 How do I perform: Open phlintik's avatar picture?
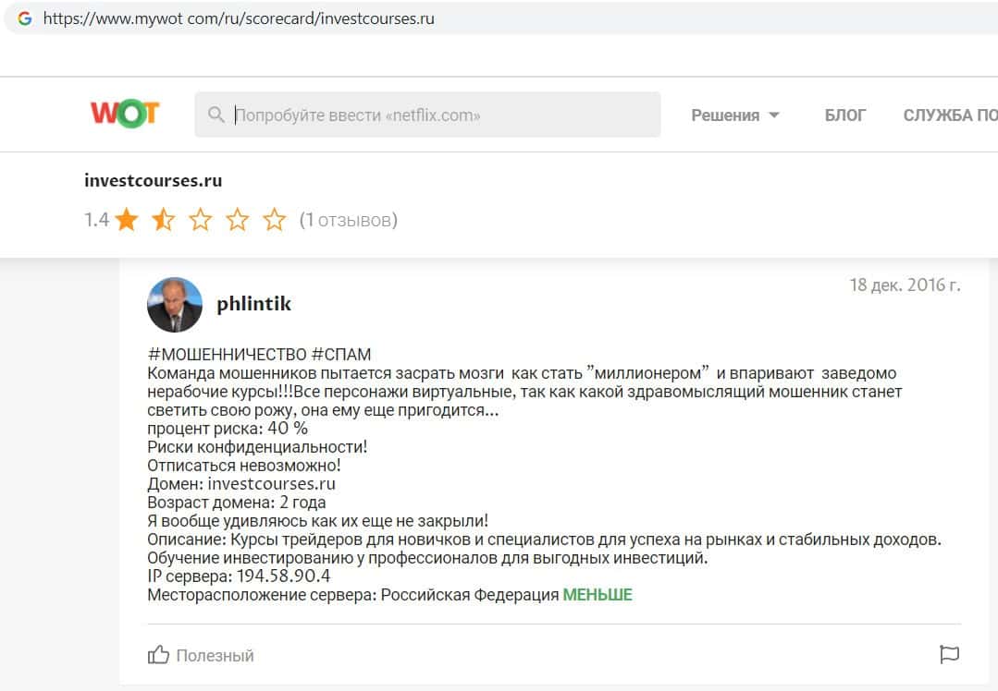click(x=175, y=304)
